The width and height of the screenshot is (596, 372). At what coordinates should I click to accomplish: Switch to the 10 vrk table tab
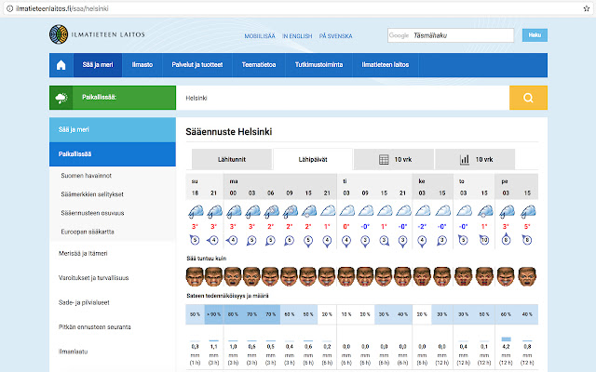click(x=394, y=159)
